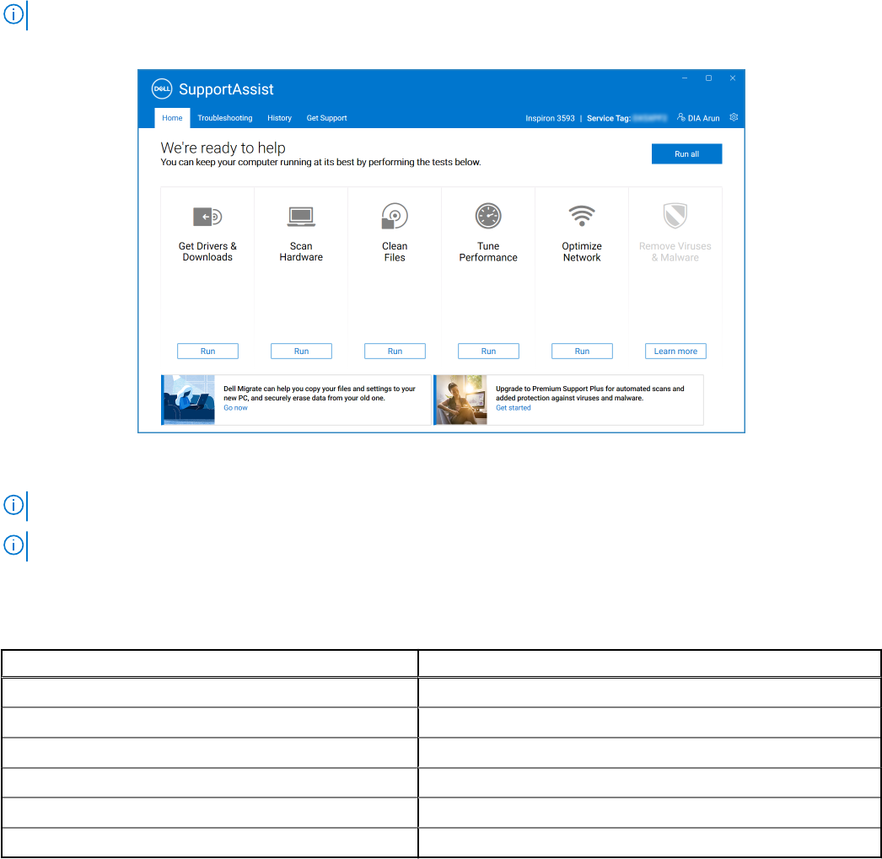
Task: Select the Scan Hardware laptop icon
Action: point(301,217)
